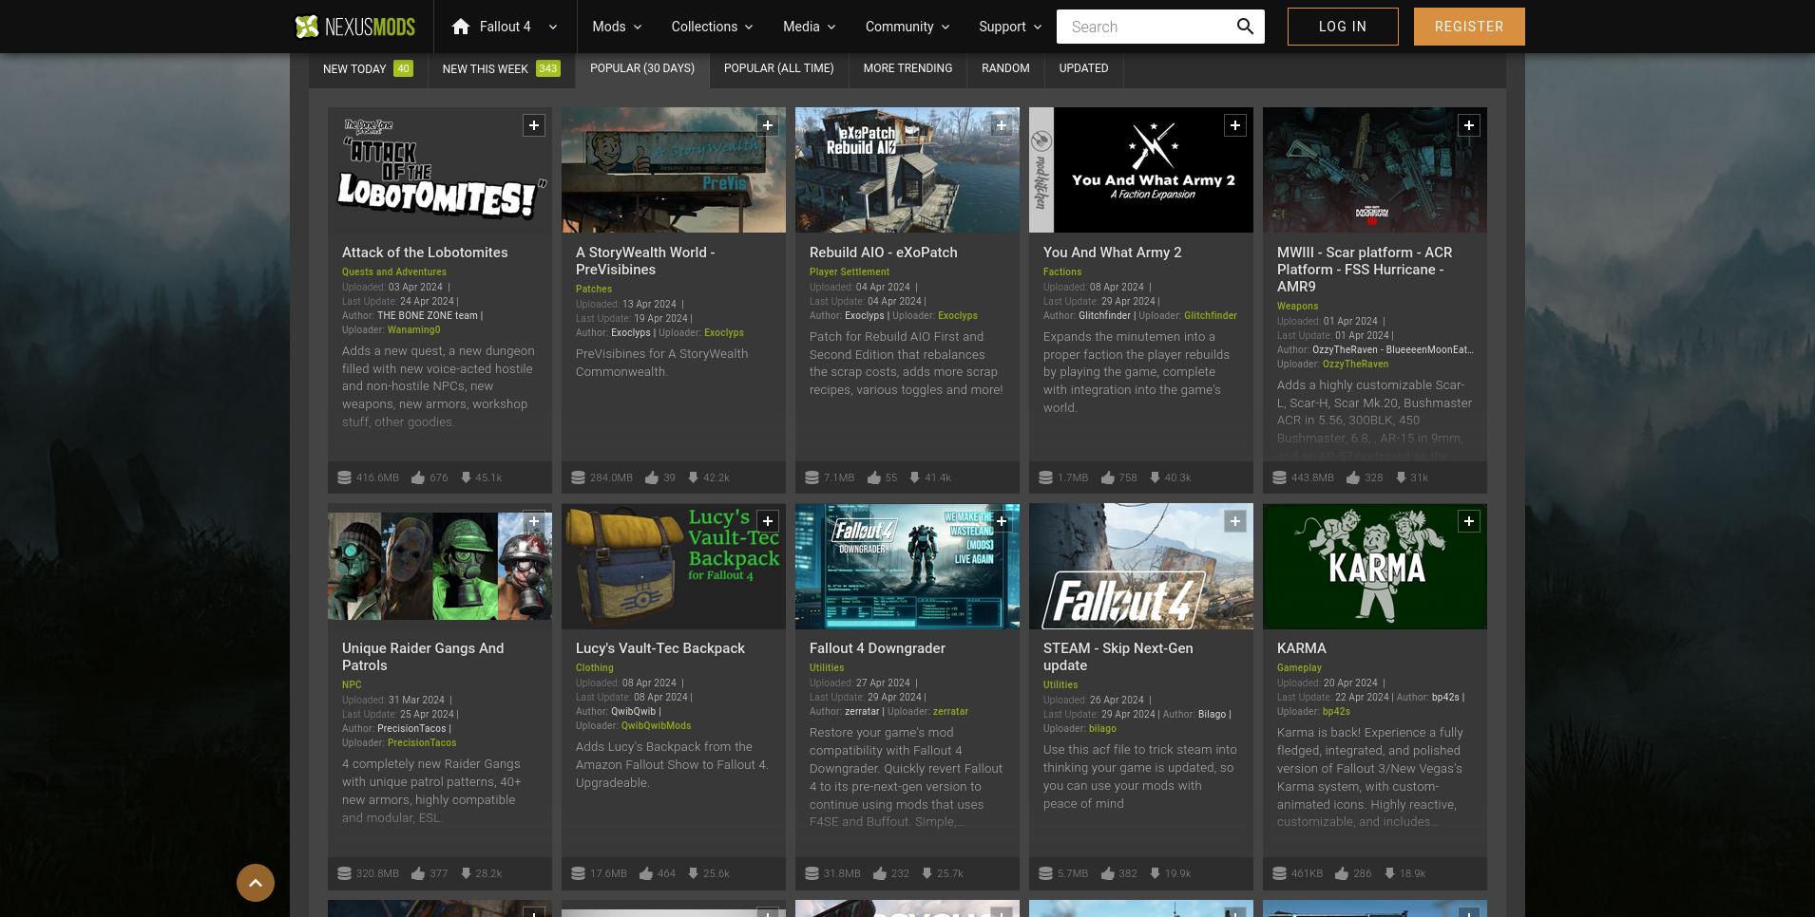
Task: Click thumbs-up icon showing 232 endorsements
Action: click(x=880, y=873)
